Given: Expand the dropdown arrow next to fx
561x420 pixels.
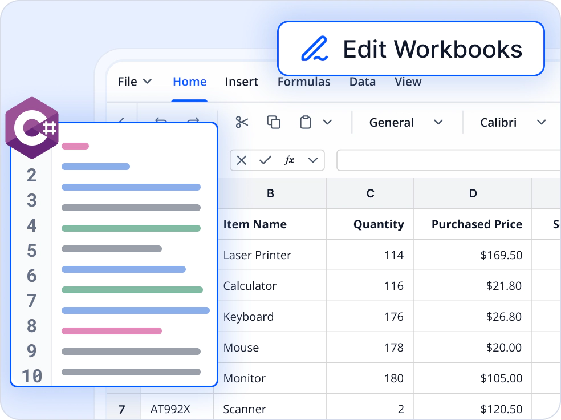Looking at the screenshot, I should coord(313,160).
